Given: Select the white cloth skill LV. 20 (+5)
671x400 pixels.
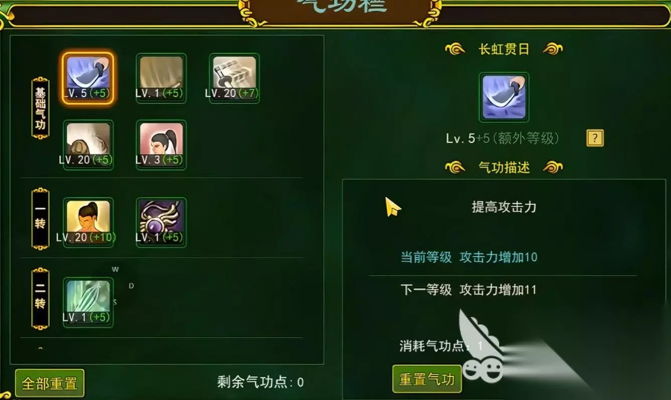Looking at the screenshot, I should click(88, 145).
